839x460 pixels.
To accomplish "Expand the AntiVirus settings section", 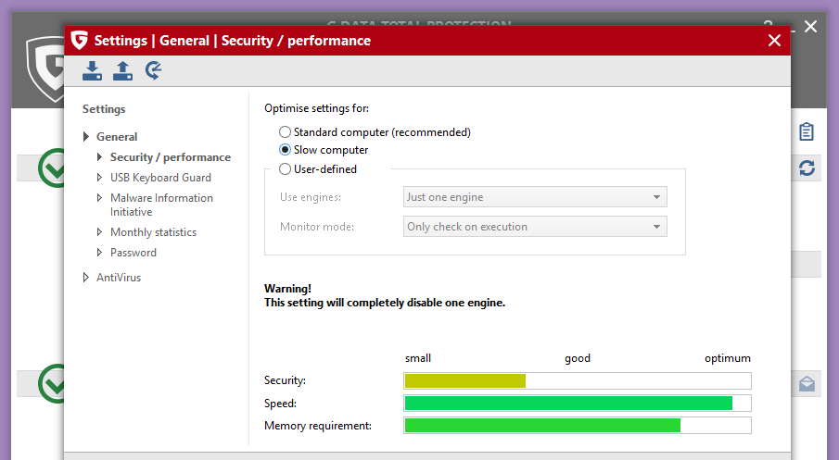I will (86, 278).
